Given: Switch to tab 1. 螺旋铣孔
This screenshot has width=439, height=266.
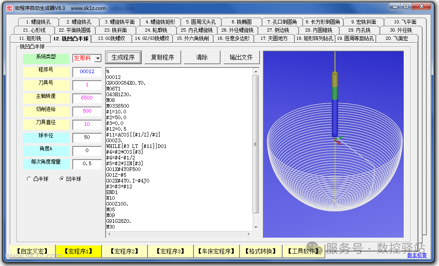Looking at the screenshot, I should (38, 22).
